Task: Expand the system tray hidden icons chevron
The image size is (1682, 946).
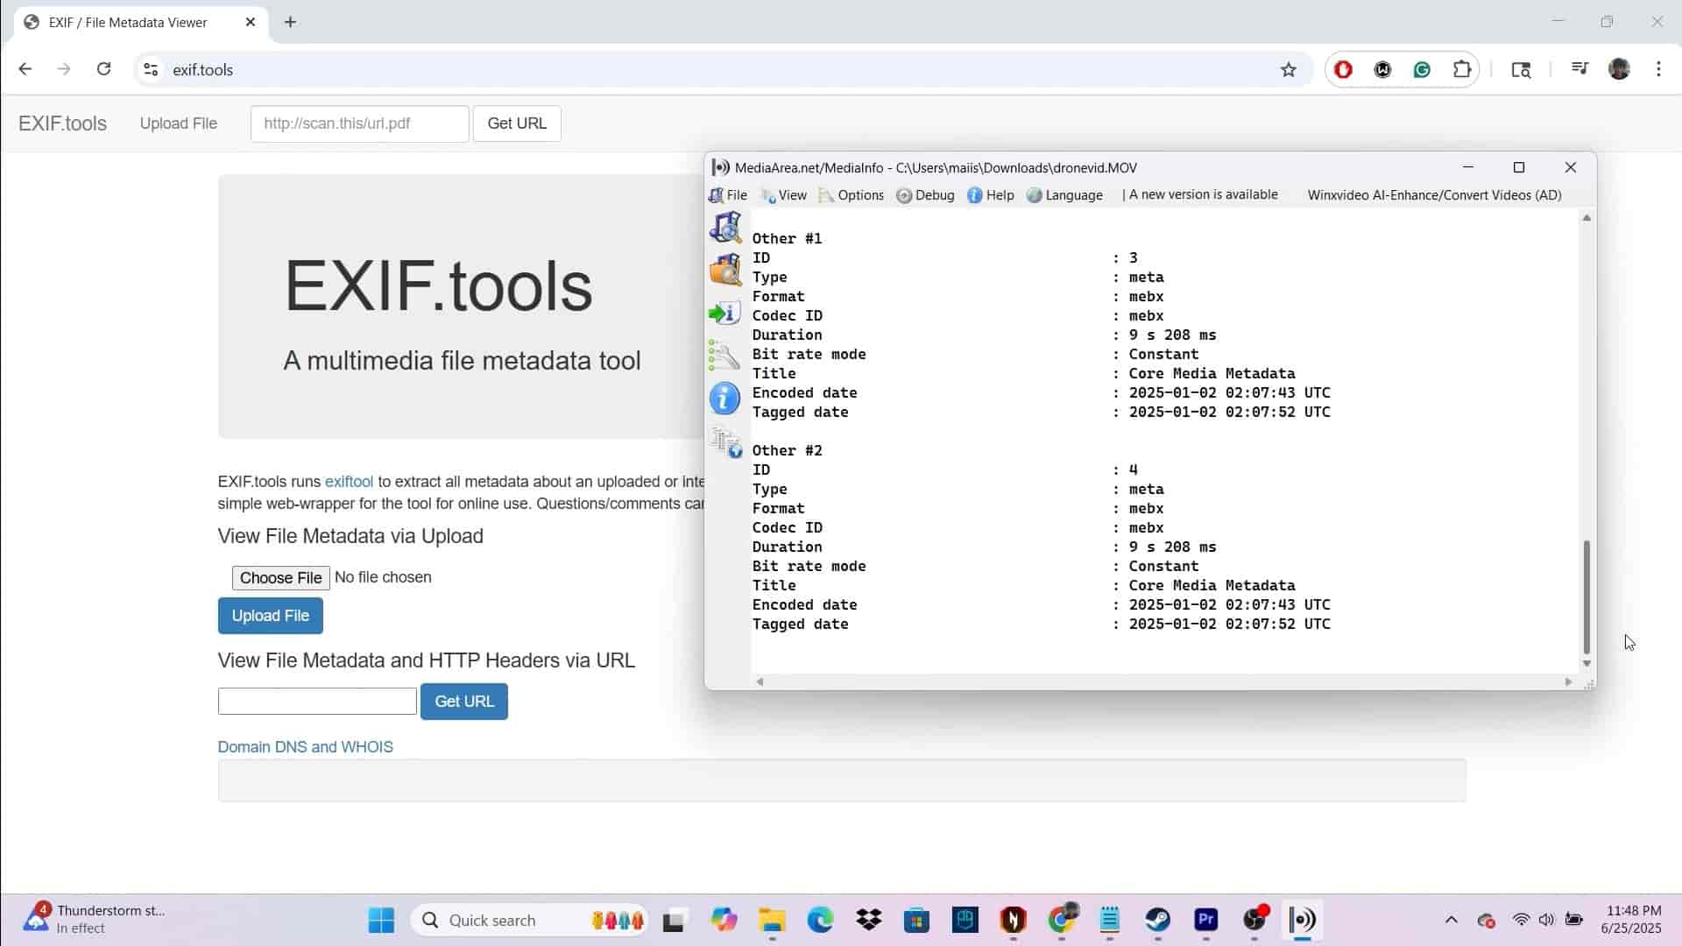Action: click(x=1452, y=920)
